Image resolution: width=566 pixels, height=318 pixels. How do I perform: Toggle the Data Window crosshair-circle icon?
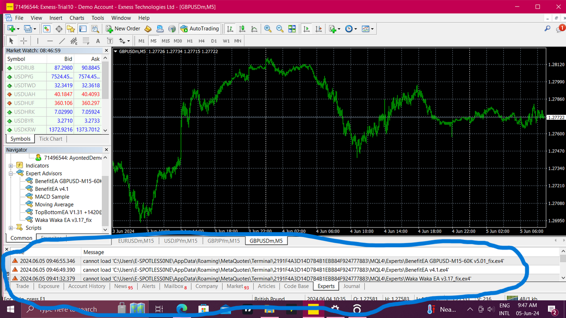coord(59,29)
